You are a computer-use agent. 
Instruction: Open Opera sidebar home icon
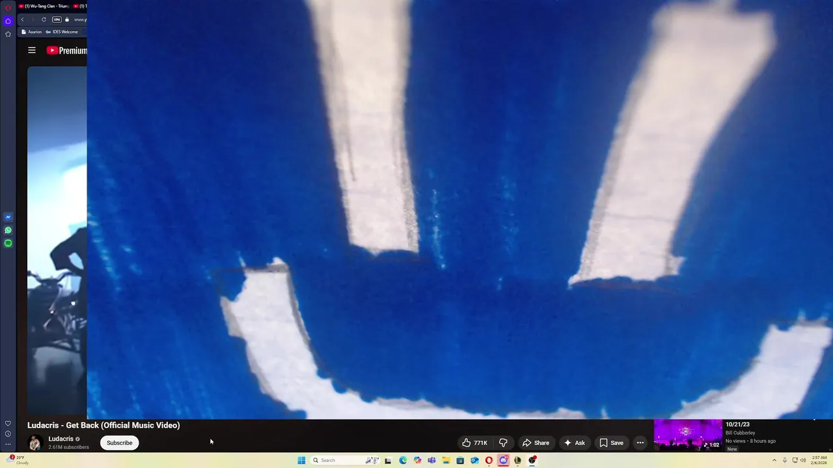[x=8, y=21]
